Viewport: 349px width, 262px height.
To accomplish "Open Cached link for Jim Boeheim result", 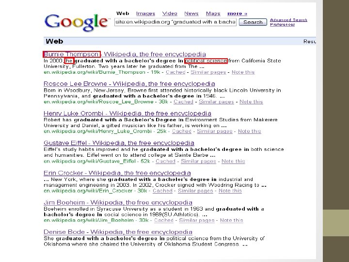I will click(164, 220).
